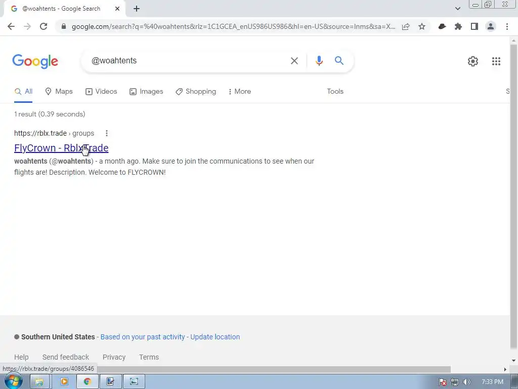Click Send feedback in footer
The image size is (518, 389).
click(x=65, y=357)
